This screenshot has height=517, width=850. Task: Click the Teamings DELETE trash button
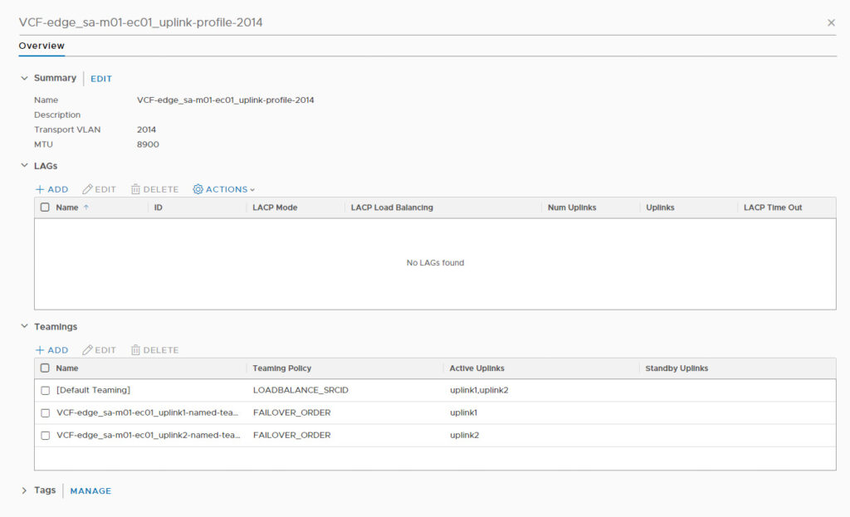click(x=154, y=350)
